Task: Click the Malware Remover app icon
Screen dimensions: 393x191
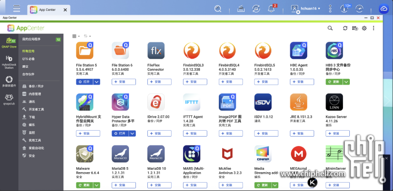Action: tap(85, 154)
